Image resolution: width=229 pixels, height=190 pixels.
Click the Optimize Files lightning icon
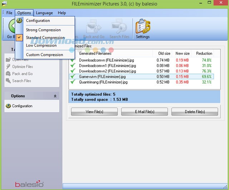coord(8,67)
